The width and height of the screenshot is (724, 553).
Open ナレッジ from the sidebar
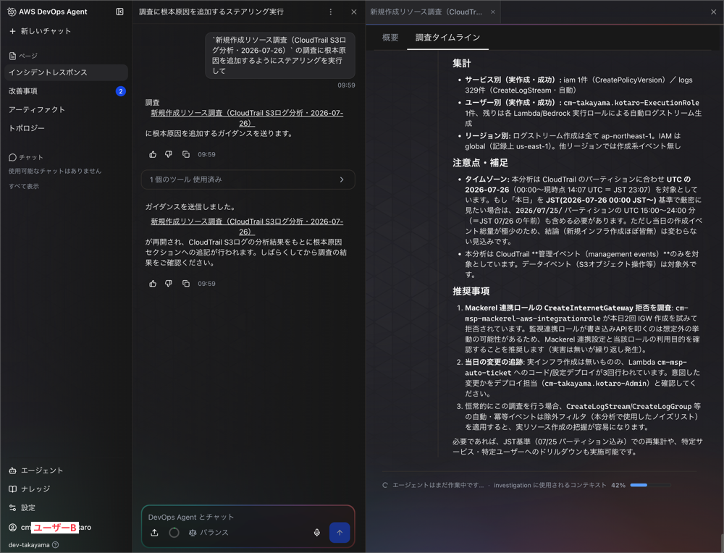[30, 489]
